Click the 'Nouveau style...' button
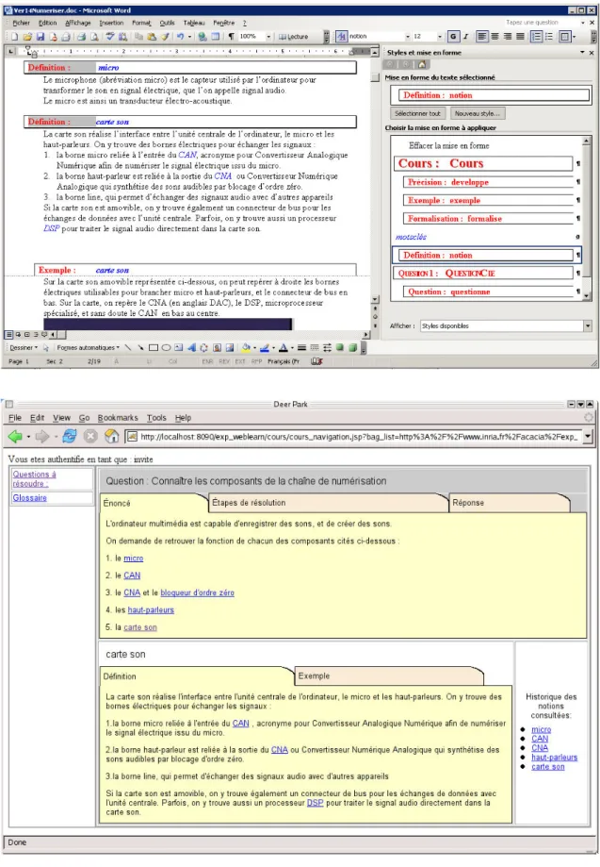The width and height of the screenshot is (600, 867). 478,113
